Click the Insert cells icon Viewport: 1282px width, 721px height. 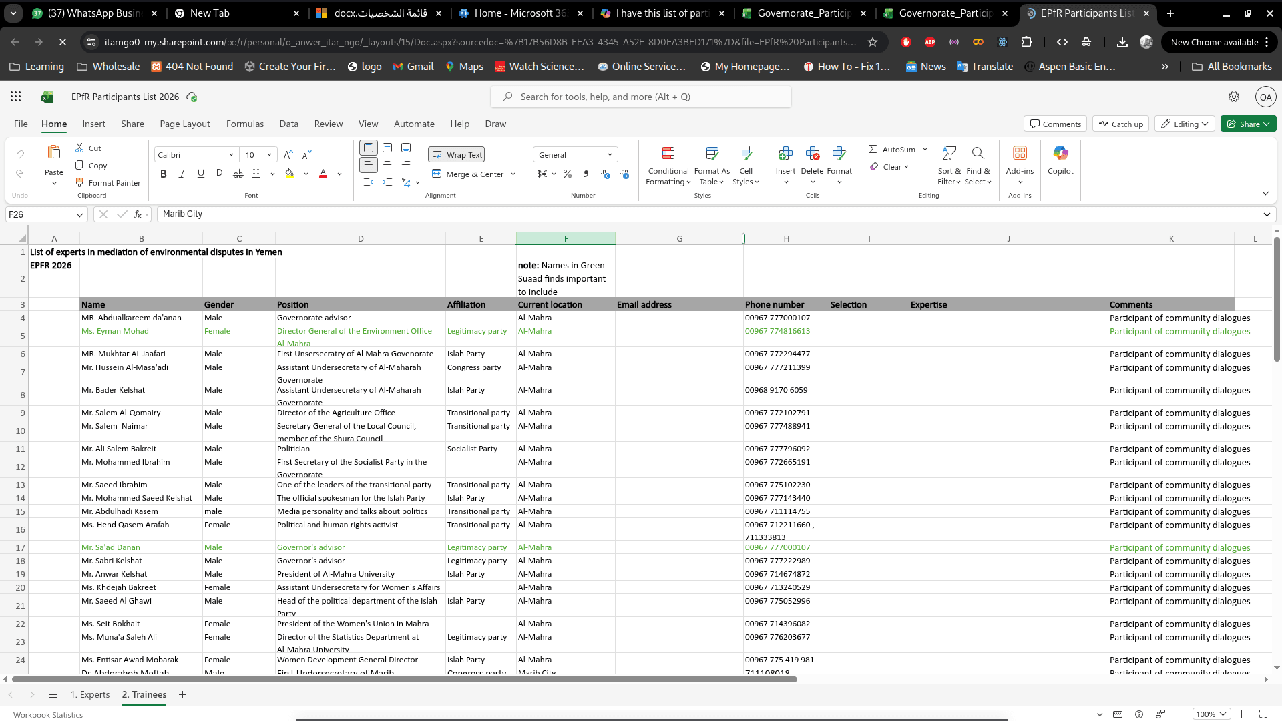pos(786,154)
